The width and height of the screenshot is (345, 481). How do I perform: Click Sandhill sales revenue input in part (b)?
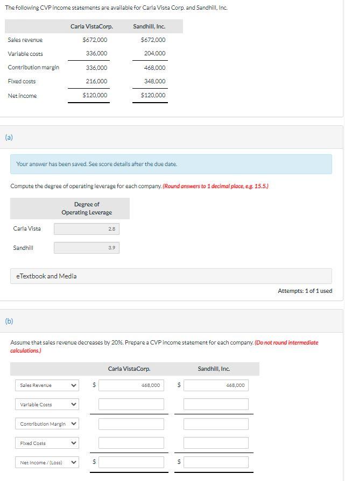coord(216,385)
